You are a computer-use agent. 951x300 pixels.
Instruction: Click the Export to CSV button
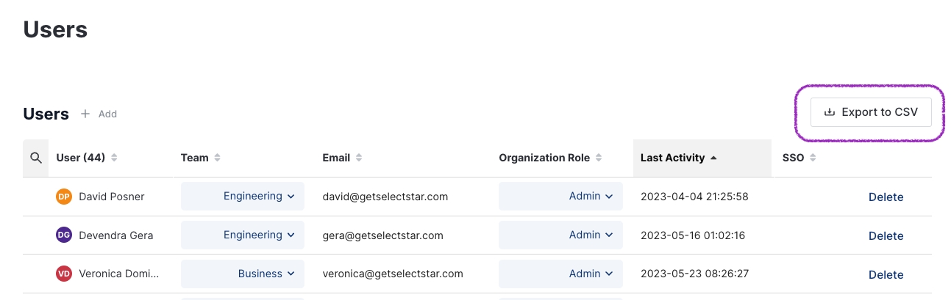click(870, 112)
